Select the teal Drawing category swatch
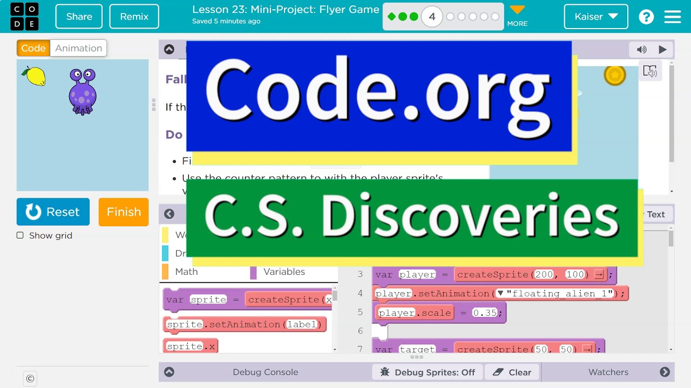This screenshot has width=691, height=388. [x=165, y=253]
